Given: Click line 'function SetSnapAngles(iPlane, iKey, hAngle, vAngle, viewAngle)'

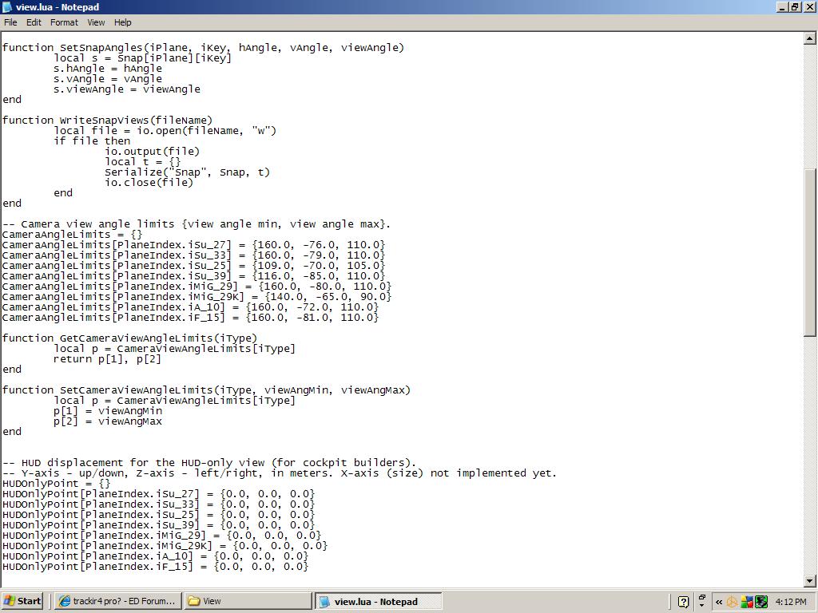Looking at the screenshot, I should (x=203, y=47).
